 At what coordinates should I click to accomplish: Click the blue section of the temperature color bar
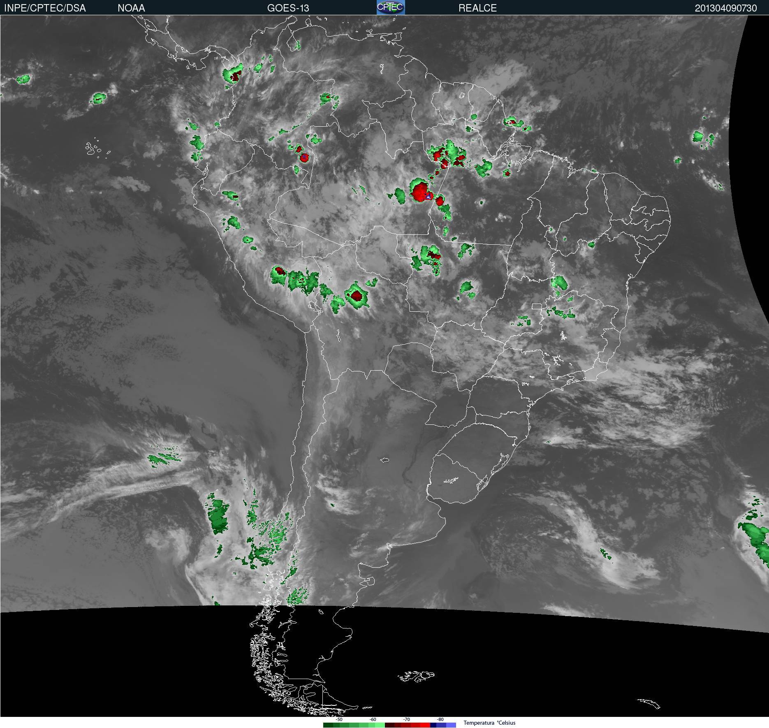tap(443, 725)
